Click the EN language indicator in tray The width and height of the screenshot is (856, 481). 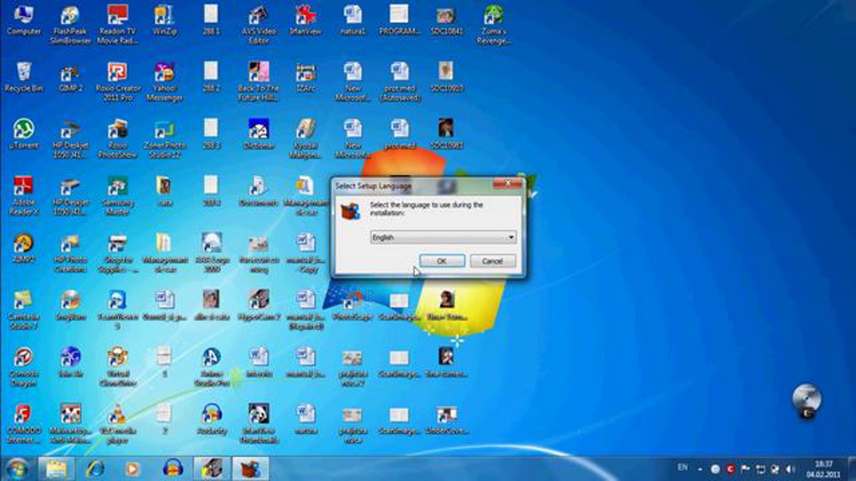click(682, 467)
